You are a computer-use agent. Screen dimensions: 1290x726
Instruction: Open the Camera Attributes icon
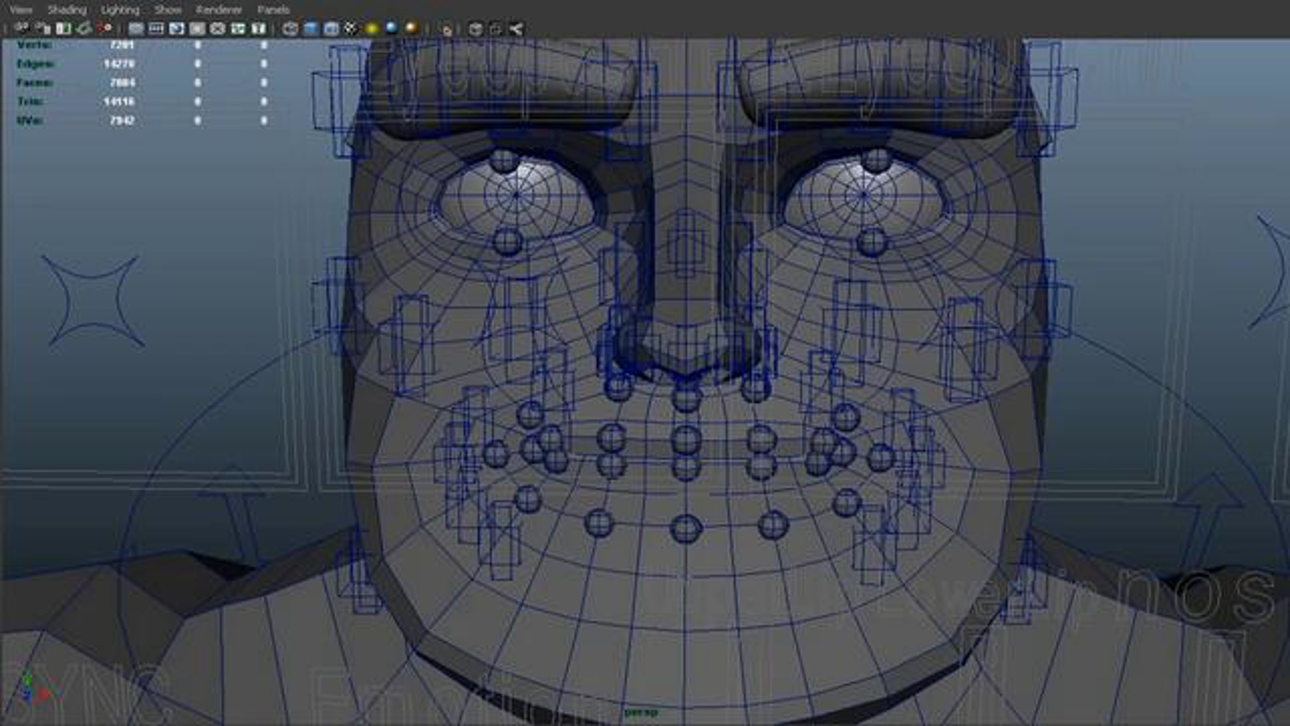[42, 28]
